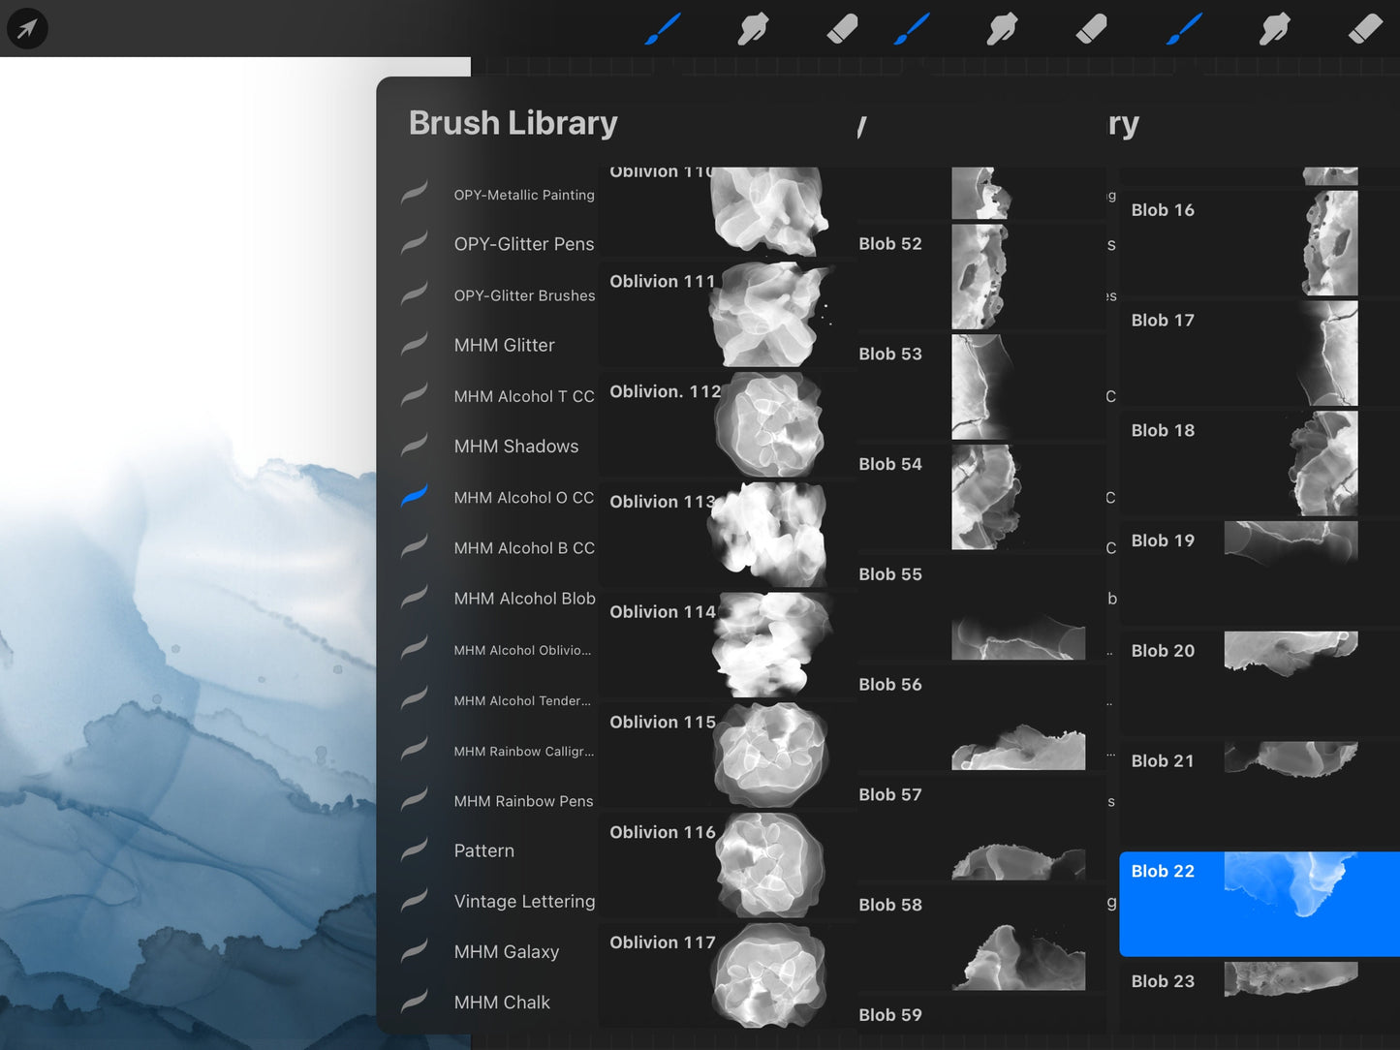The height and width of the screenshot is (1050, 1400).
Task: Select the rightmost eraser tool icon
Action: 1365,29
